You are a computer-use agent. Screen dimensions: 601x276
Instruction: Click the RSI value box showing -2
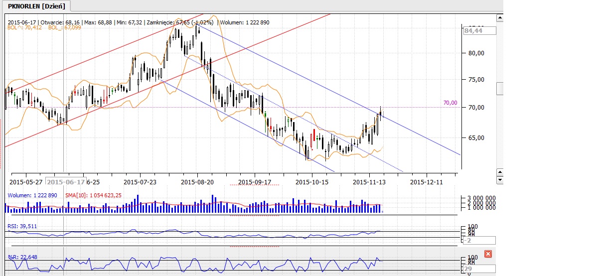(479, 240)
